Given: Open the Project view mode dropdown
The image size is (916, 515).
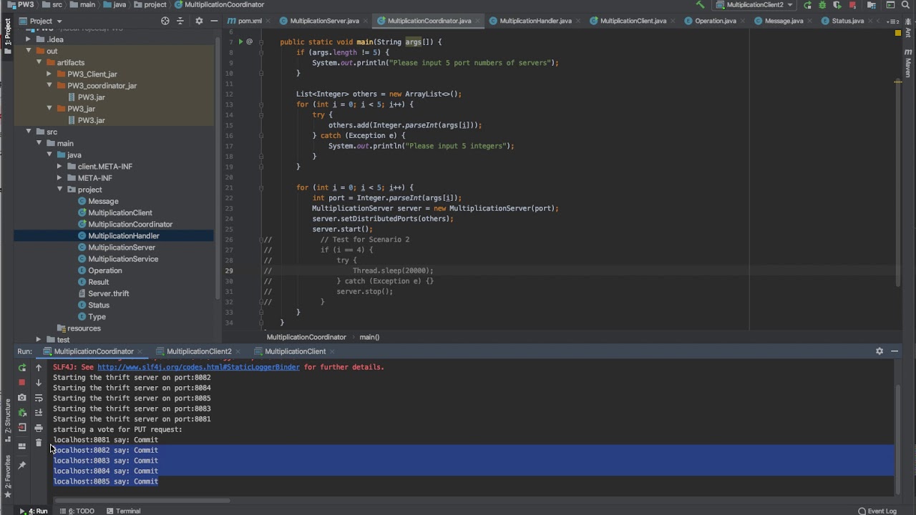Looking at the screenshot, I should (41, 21).
